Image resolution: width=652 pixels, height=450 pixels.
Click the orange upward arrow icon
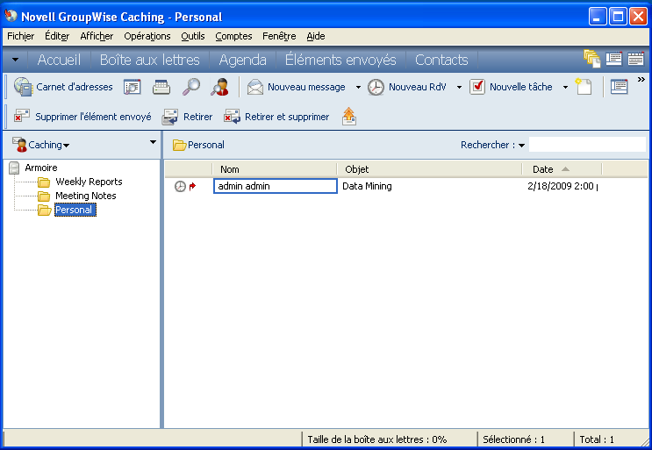click(349, 117)
